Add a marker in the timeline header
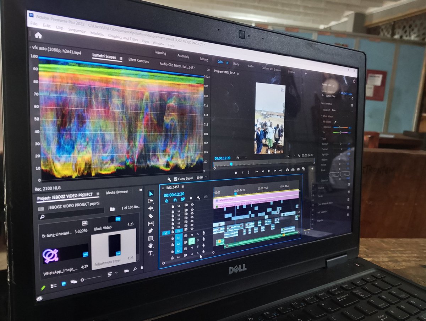The width and height of the screenshot is (426, 321). [191, 198]
